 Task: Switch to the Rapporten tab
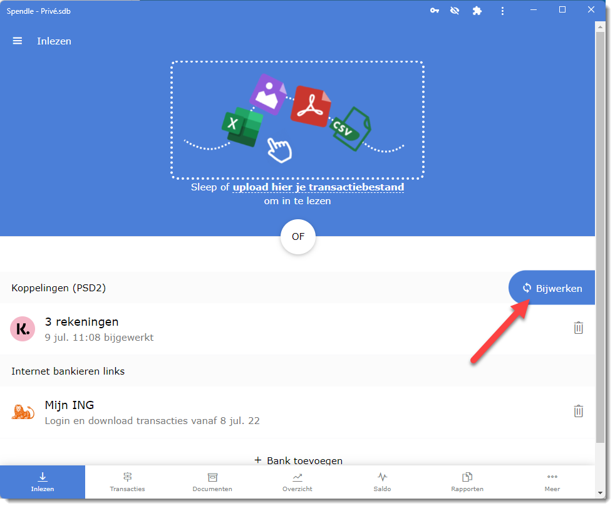[467, 482]
